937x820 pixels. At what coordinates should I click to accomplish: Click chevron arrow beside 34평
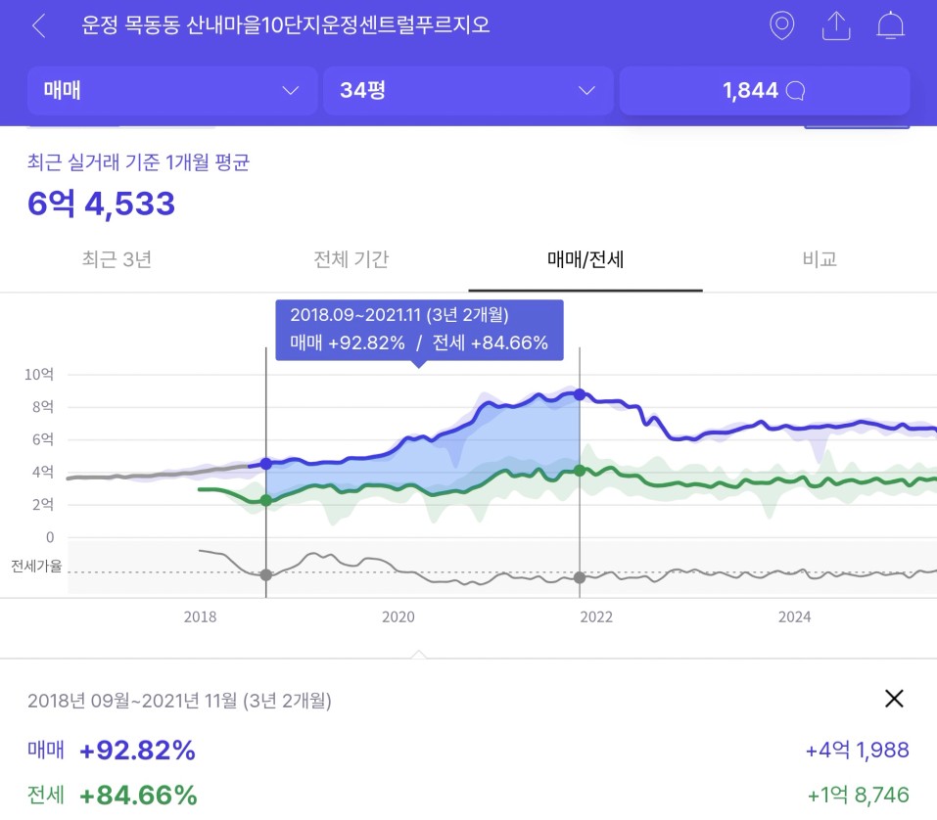pos(586,91)
